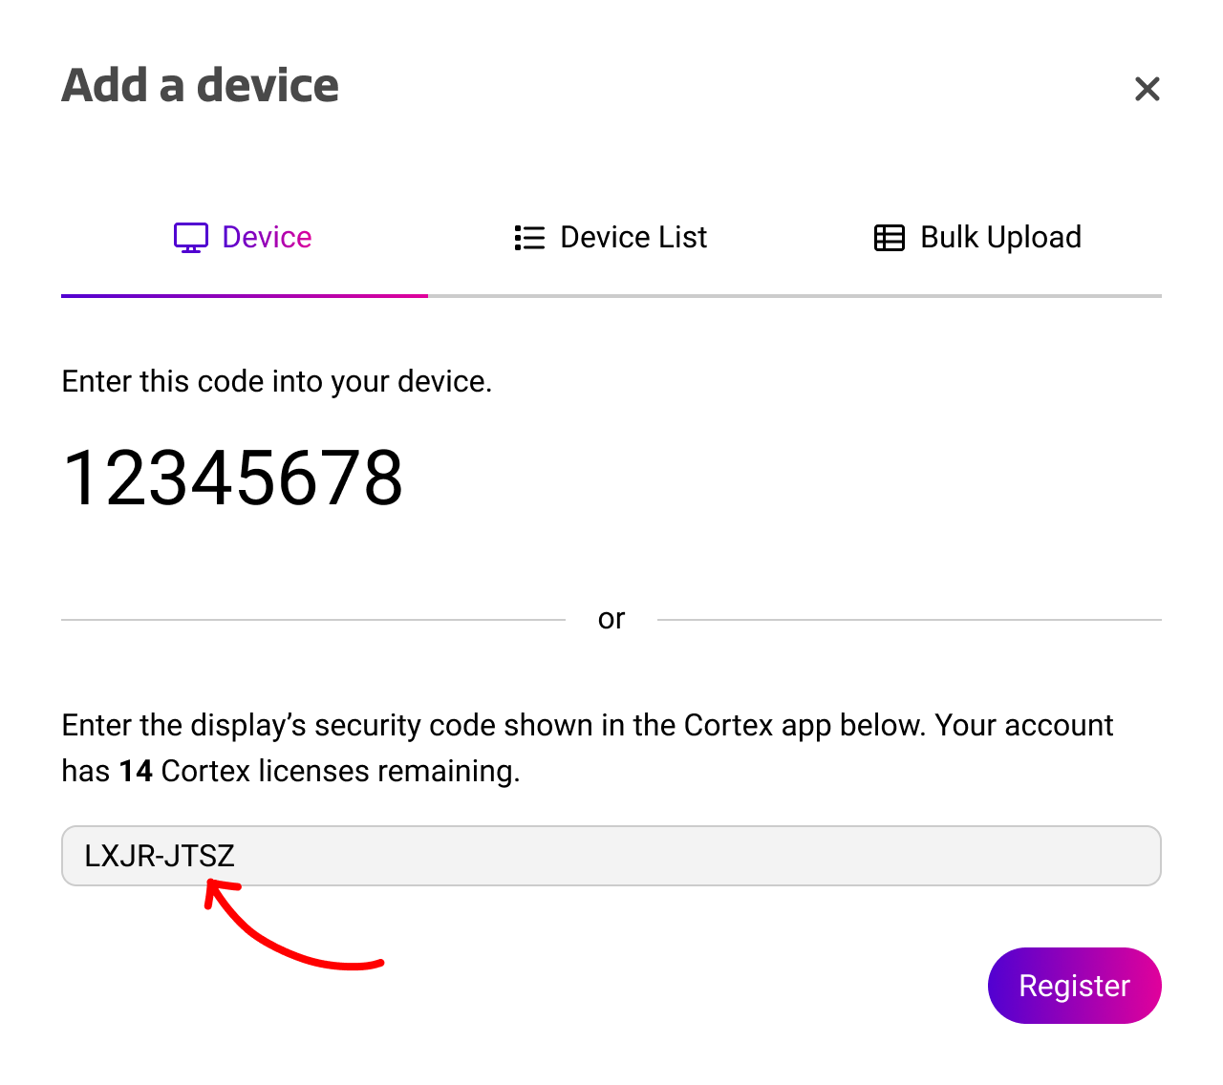The width and height of the screenshot is (1223, 1085).
Task: Click the "Cortex licenses remaining" text
Action: coord(340,771)
